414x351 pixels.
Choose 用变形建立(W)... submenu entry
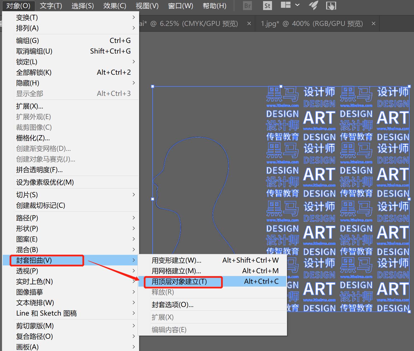click(213, 260)
